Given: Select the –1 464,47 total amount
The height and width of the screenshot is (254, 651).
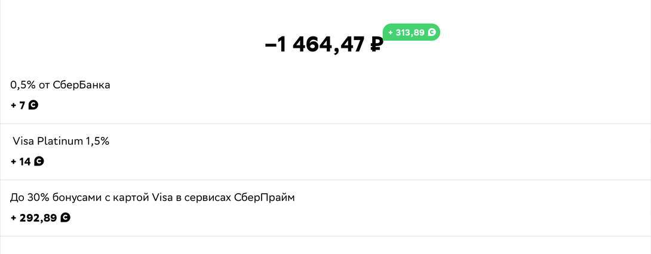Looking at the screenshot, I should 323,45.
